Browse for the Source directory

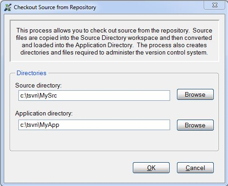[x=195, y=94]
